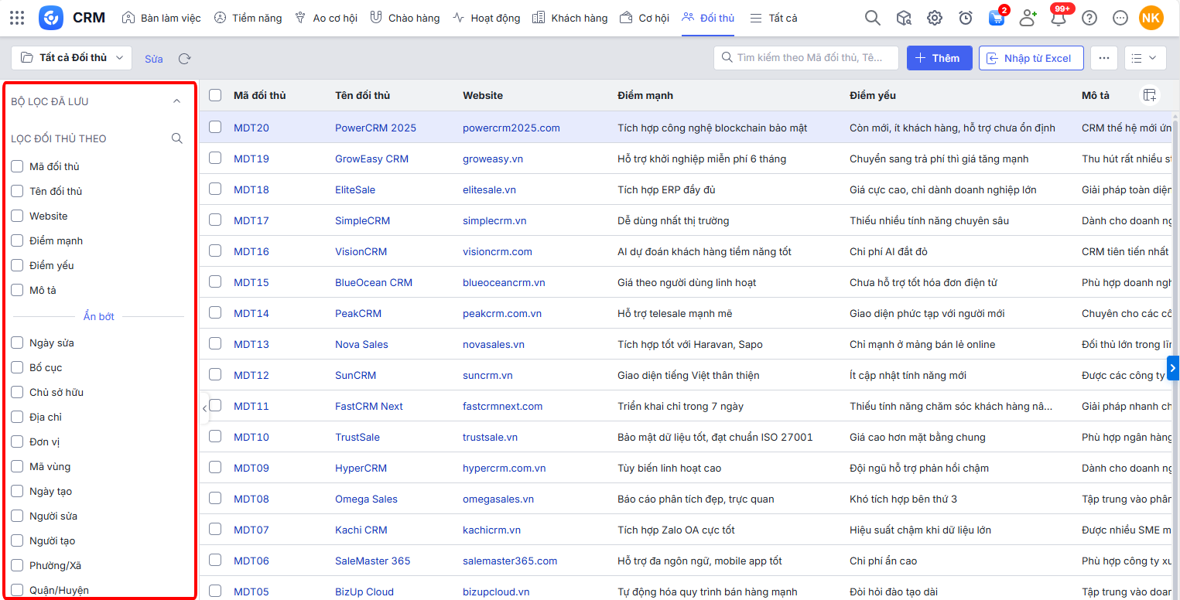Click the help question mark icon
The height and width of the screenshot is (600, 1180).
(1089, 18)
